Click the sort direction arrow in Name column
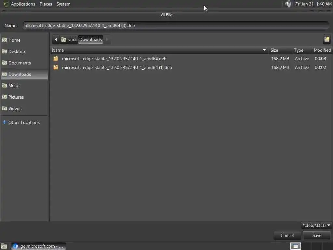This screenshot has width=333, height=250. tap(264, 50)
